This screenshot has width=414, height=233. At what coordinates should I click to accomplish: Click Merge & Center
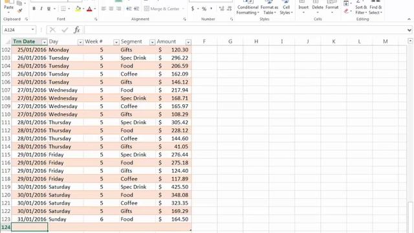point(162,8)
